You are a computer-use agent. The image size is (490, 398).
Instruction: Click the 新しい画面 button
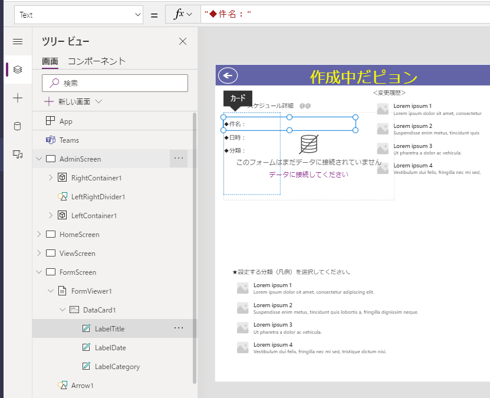70,101
